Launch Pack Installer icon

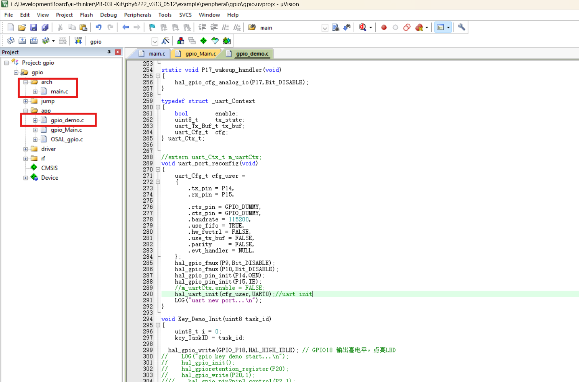[x=227, y=41]
